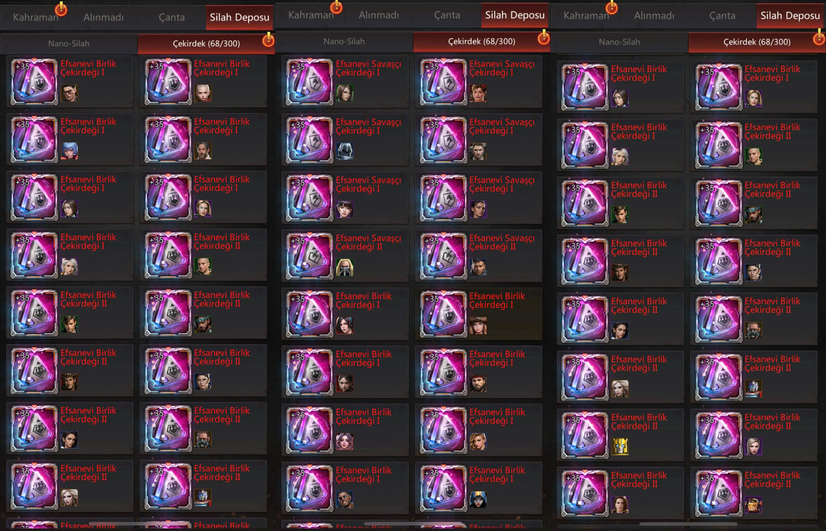Select the red-bandana bearded hero portrait

click(x=478, y=383)
